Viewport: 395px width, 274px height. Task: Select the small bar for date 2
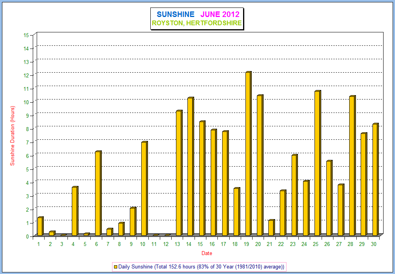pos(52,233)
